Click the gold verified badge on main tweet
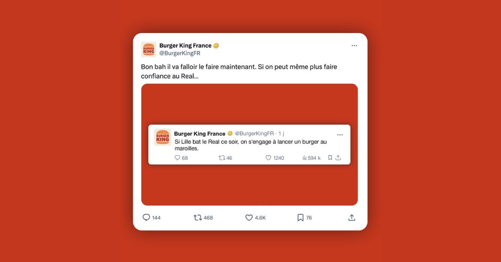 click(216, 46)
